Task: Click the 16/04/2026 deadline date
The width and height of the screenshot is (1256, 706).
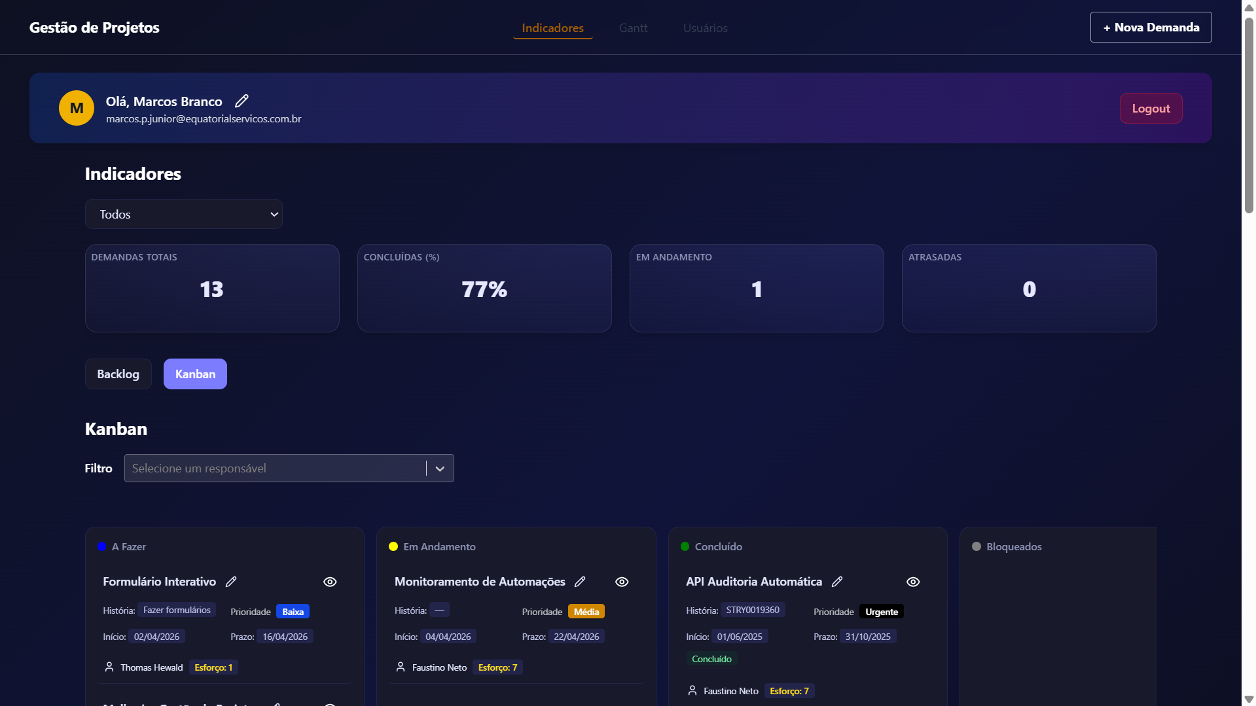Action: [x=285, y=637]
